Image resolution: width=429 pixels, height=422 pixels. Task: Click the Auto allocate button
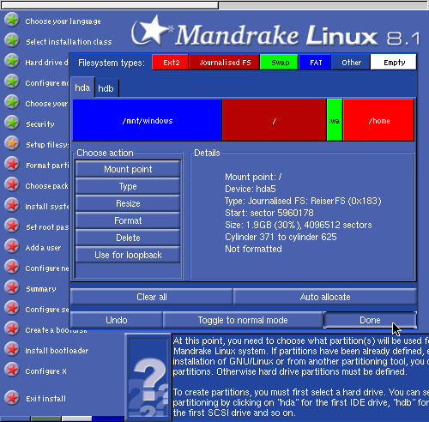(x=325, y=297)
